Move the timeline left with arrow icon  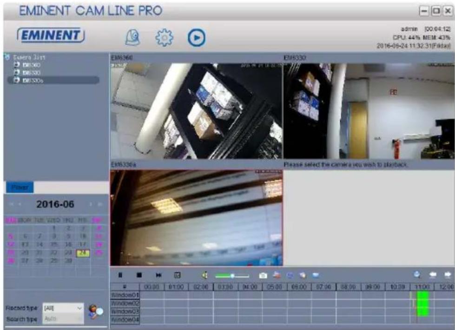tap(433, 275)
